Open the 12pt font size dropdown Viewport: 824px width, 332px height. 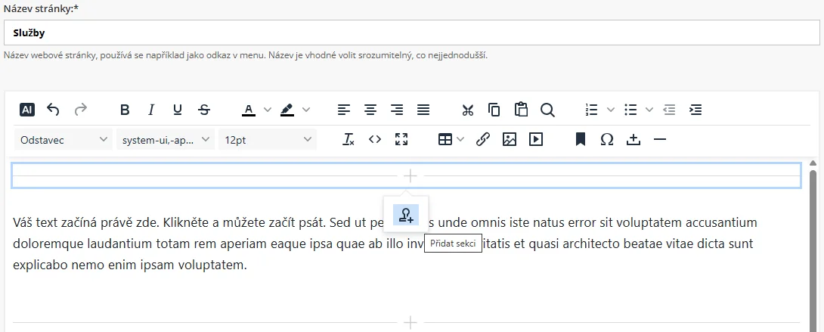click(267, 139)
